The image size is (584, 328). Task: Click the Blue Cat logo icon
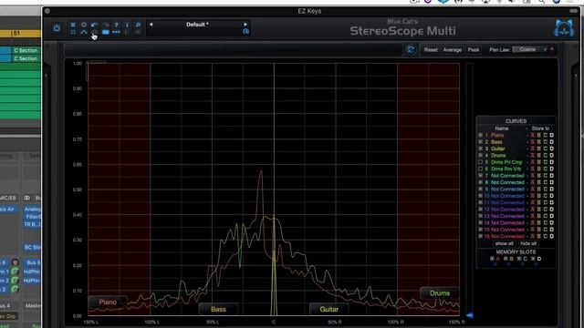pos(564,28)
